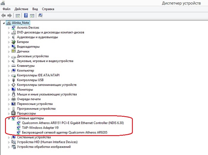Click the Процессоры chip icon
Viewport: 208px width, 155px height.
point(13,113)
